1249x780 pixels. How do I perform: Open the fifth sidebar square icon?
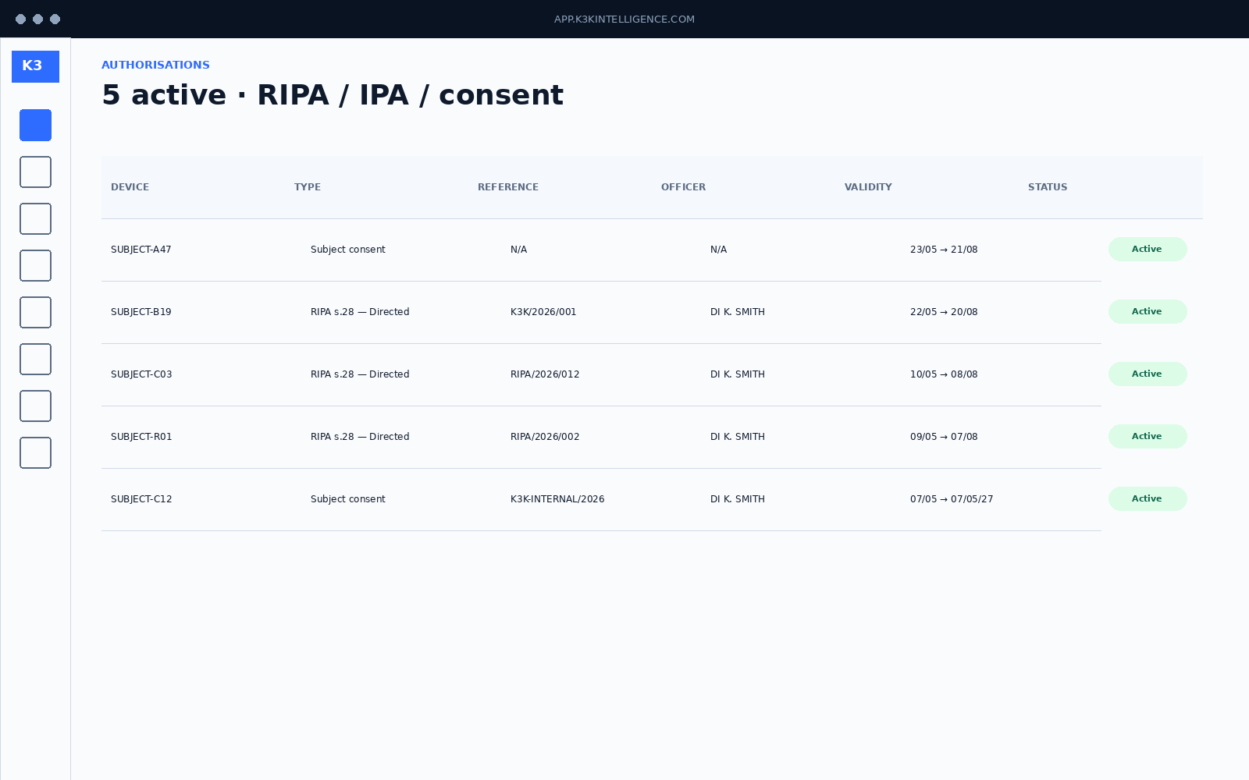tap(35, 312)
